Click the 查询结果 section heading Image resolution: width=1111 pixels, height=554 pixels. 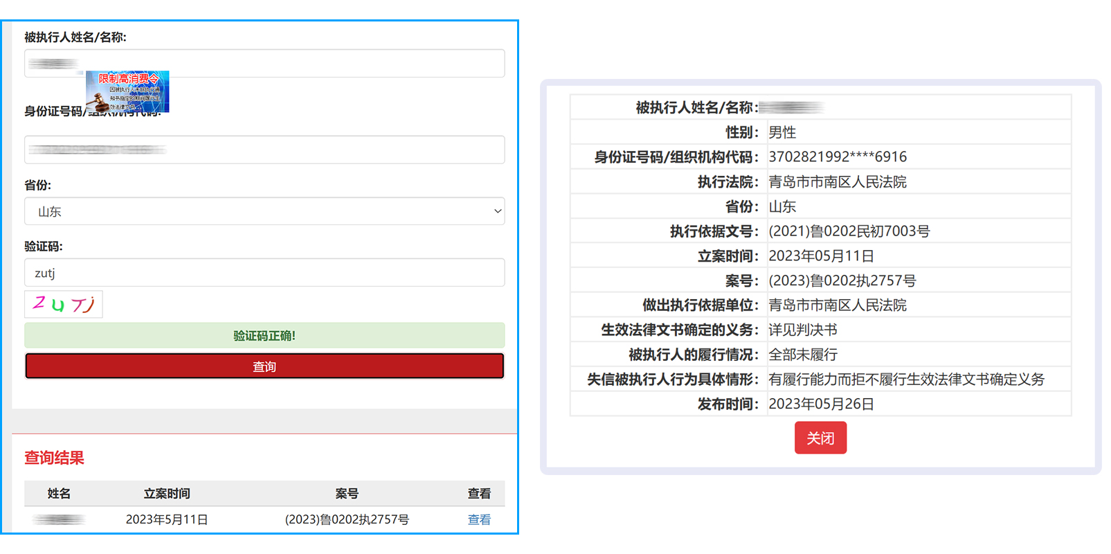coord(55,458)
